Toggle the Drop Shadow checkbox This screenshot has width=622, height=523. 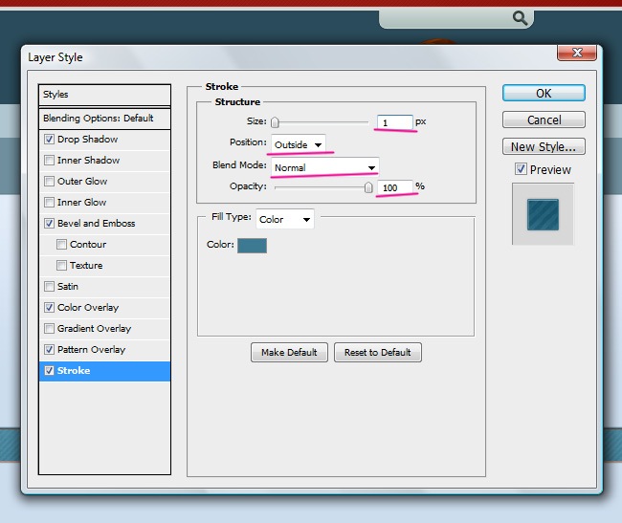[x=50, y=140]
